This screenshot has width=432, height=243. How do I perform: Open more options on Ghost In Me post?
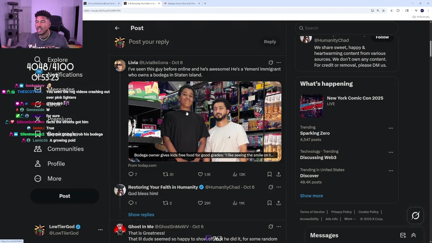coord(278,226)
